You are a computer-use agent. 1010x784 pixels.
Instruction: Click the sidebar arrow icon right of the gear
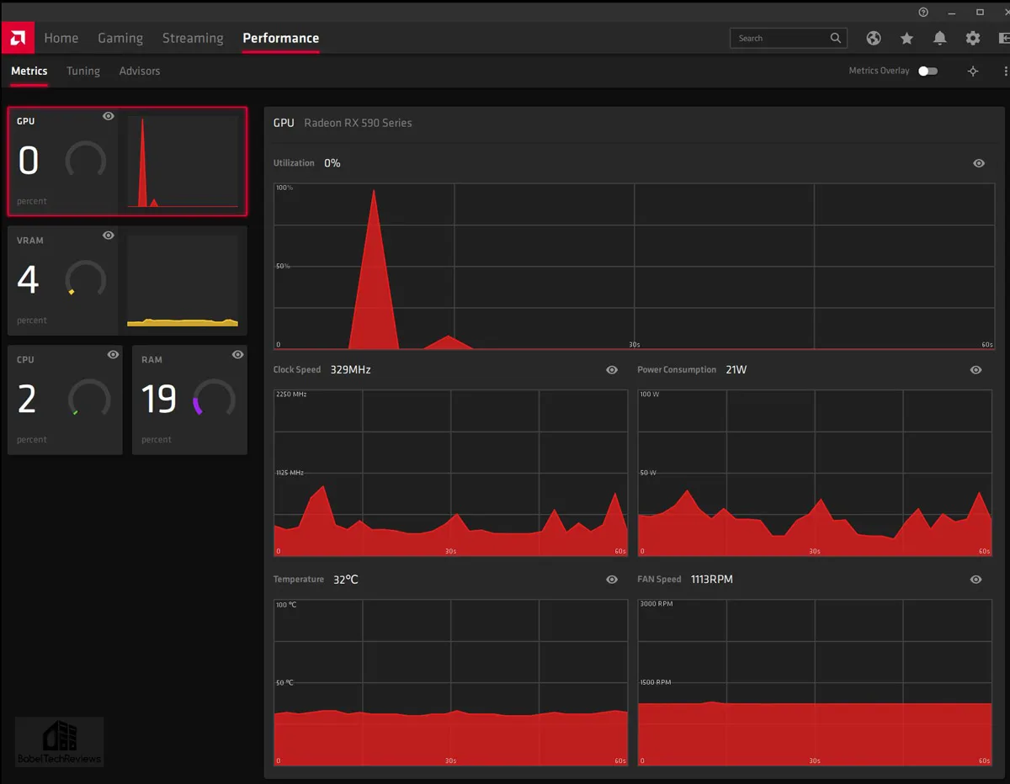click(1004, 38)
